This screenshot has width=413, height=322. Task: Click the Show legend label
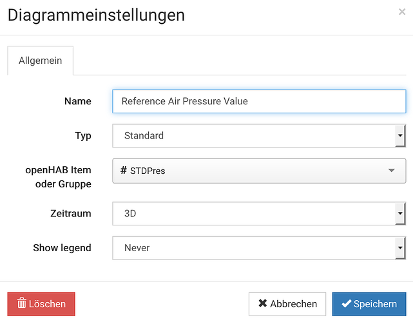(x=62, y=247)
